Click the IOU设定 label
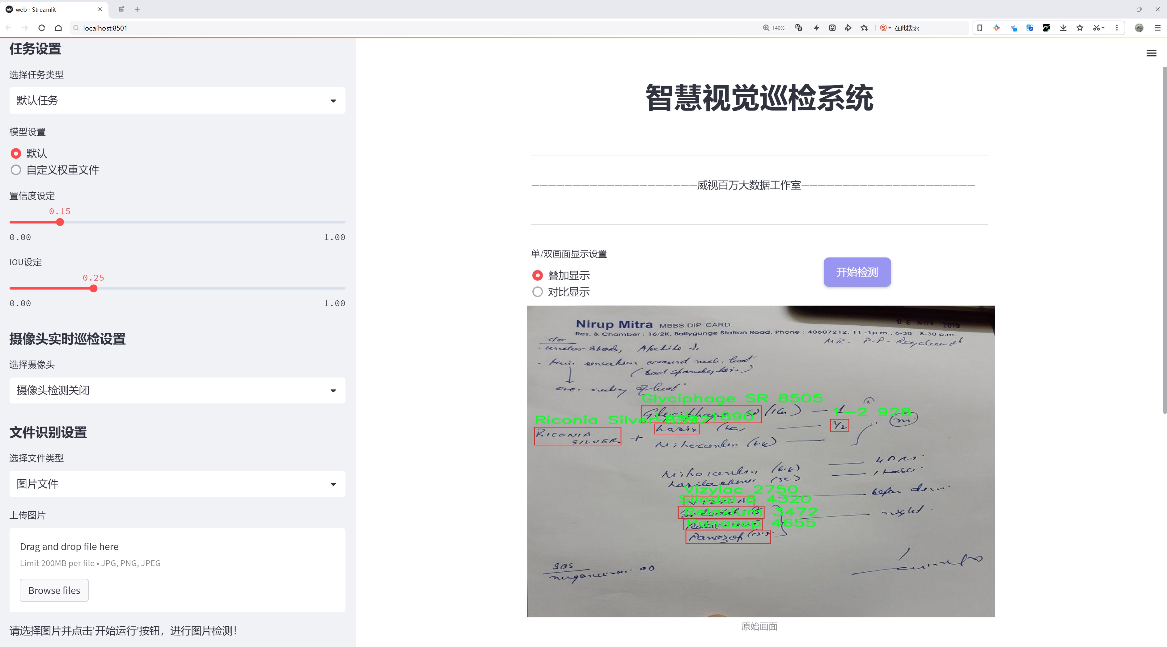The image size is (1167, 647). pos(25,262)
